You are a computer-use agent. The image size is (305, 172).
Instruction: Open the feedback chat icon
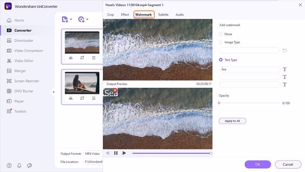pyautogui.click(x=29, y=166)
